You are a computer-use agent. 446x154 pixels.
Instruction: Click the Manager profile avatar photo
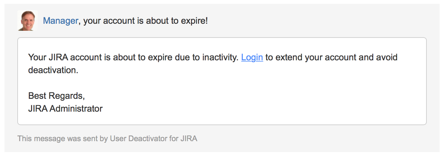pos(27,21)
